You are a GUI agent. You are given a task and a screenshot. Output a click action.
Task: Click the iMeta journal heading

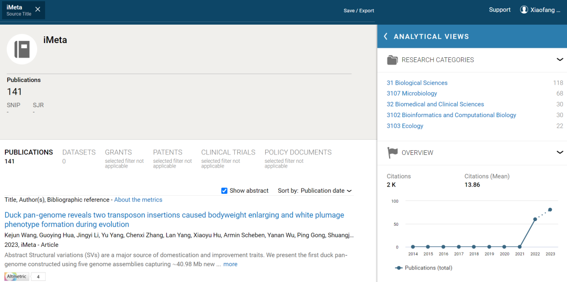[55, 40]
